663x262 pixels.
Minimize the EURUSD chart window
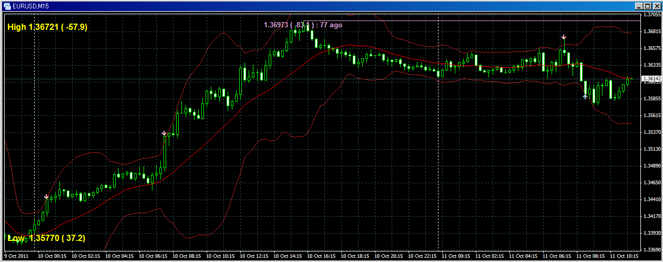[x=639, y=6]
